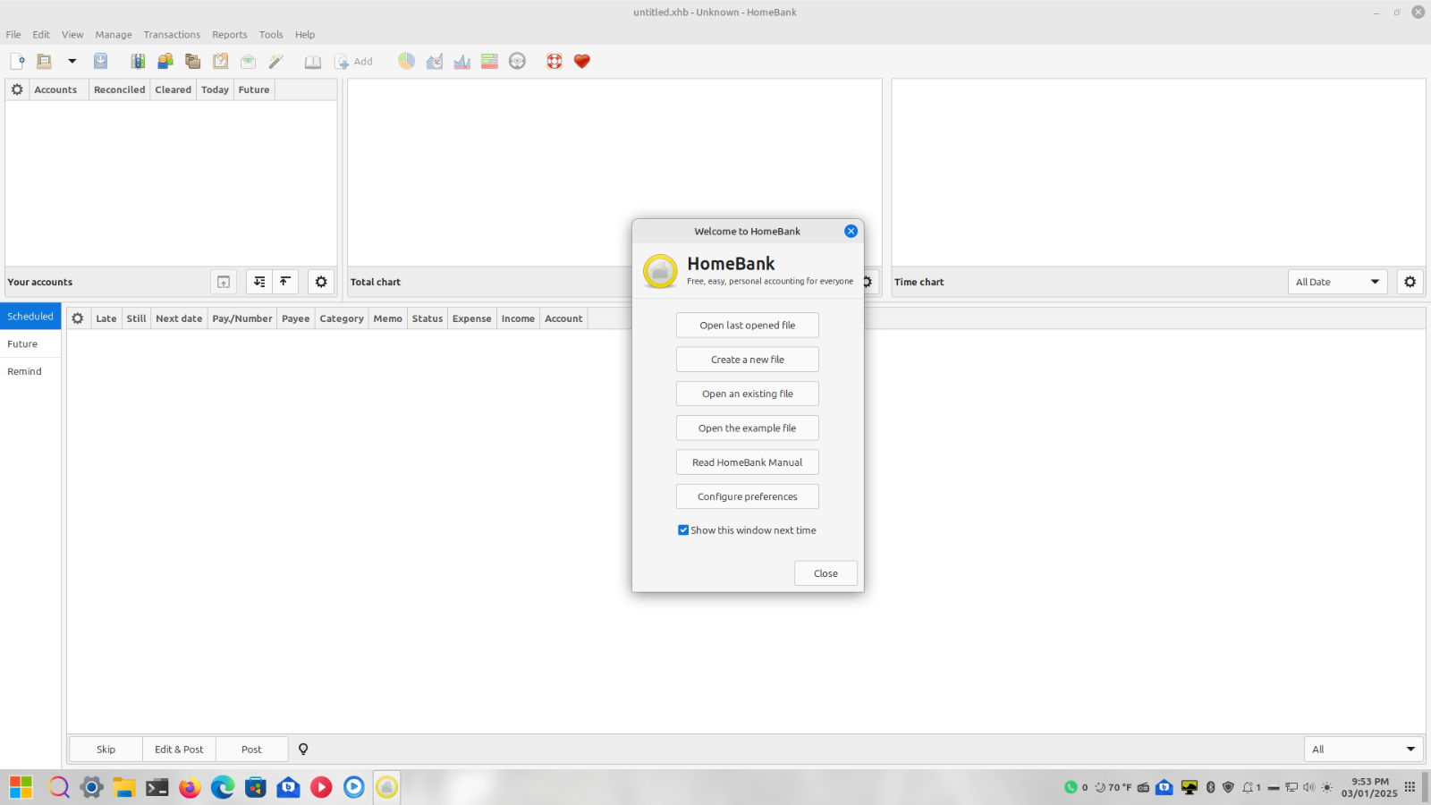
Task: Click the accounts group popup icon
Action: 224,282
